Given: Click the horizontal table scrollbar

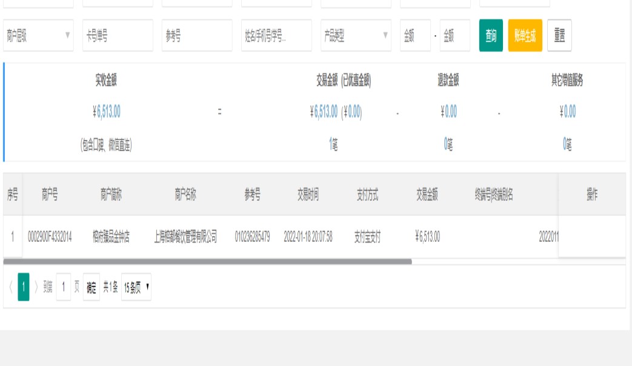Looking at the screenshot, I should [x=207, y=262].
